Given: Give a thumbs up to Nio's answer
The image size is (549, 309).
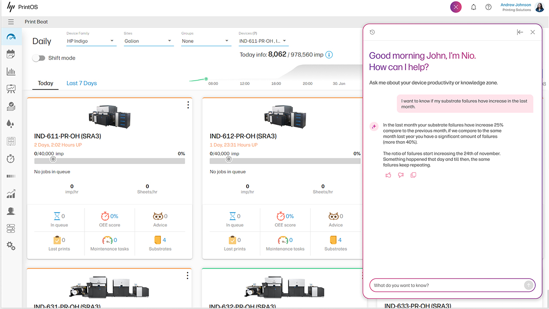Looking at the screenshot, I should (x=388, y=175).
